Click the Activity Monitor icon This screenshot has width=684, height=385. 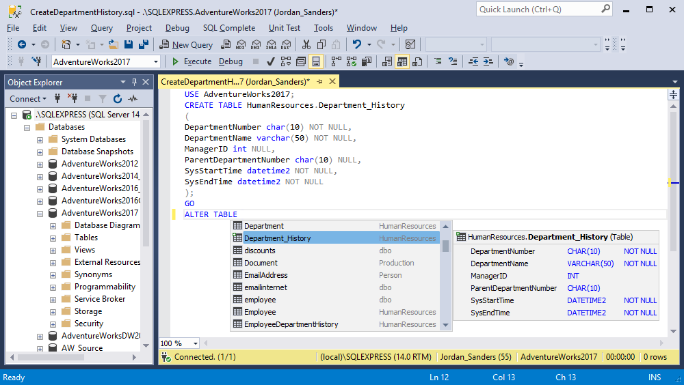tap(410, 44)
